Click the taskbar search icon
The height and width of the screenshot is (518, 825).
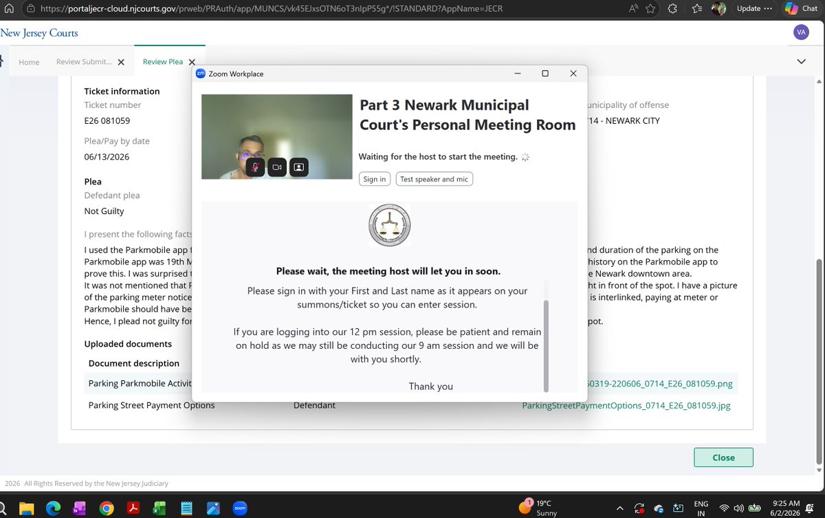[x=3, y=509]
